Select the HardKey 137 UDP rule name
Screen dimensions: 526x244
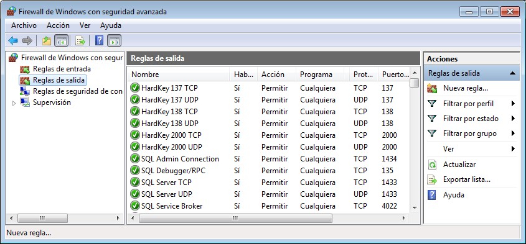[170, 100]
